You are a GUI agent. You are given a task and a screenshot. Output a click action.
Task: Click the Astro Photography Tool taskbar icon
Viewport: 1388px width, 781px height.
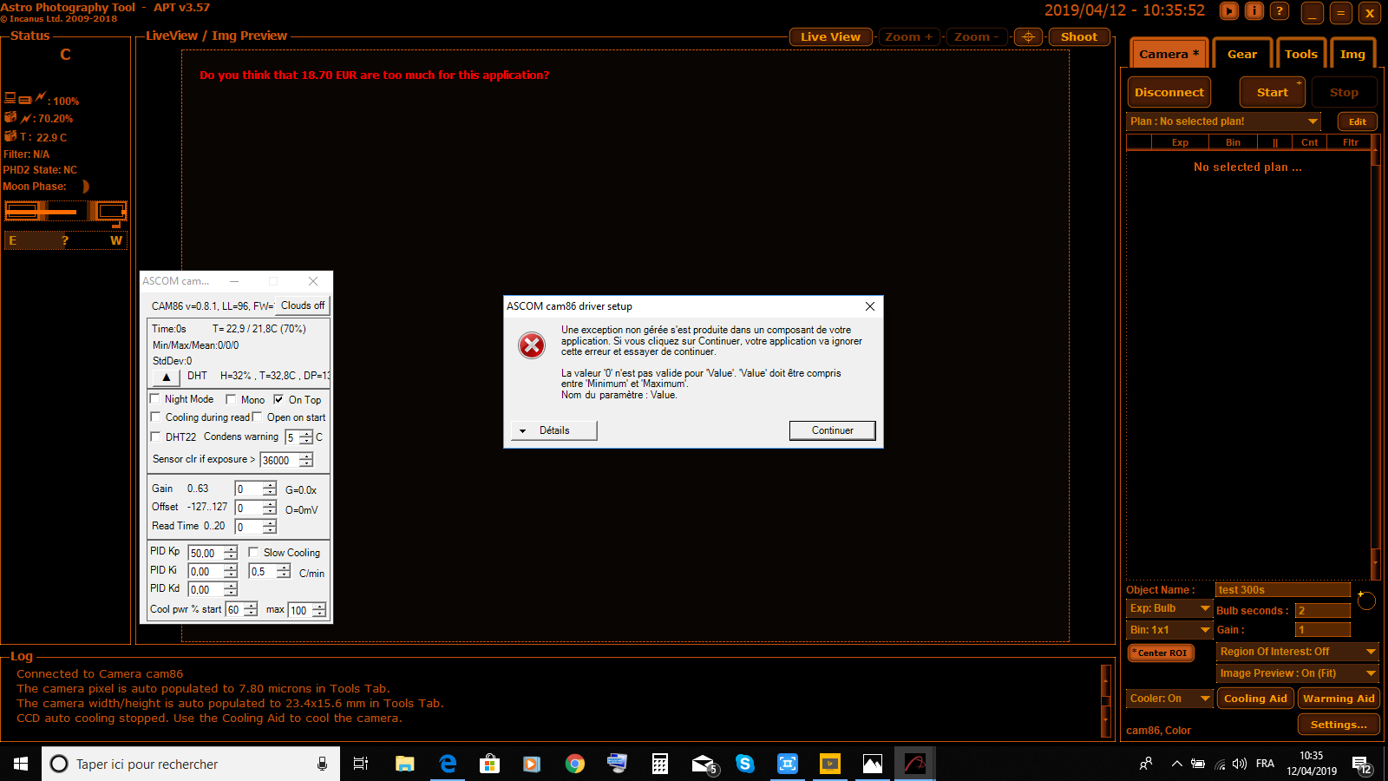[915, 764]
